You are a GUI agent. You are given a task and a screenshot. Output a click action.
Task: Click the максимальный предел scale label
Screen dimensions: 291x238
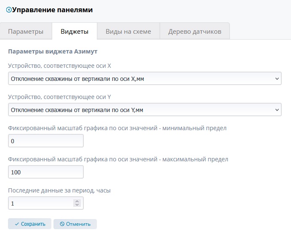[x=118, y=159]
